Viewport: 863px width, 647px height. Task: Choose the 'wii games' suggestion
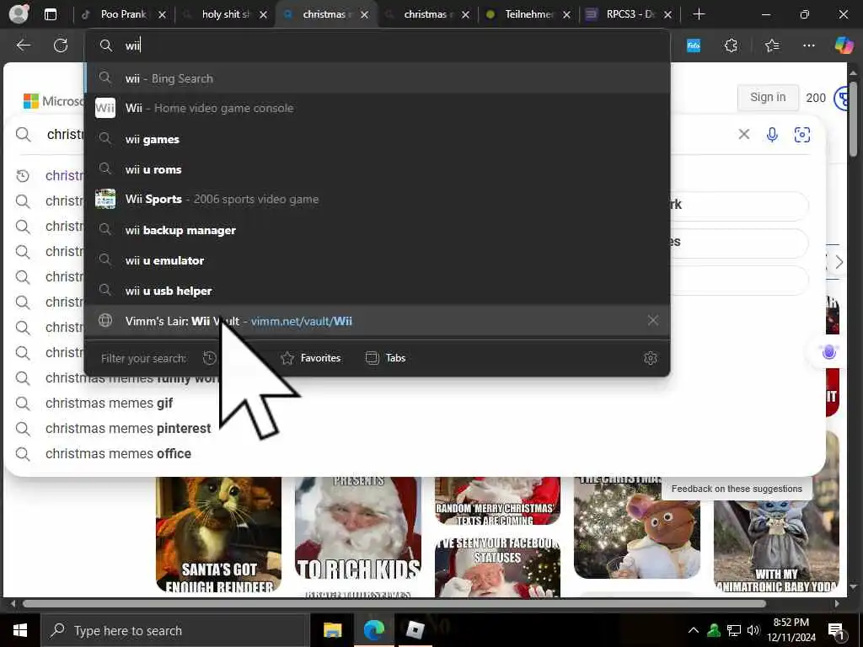[x=378, y=139]
